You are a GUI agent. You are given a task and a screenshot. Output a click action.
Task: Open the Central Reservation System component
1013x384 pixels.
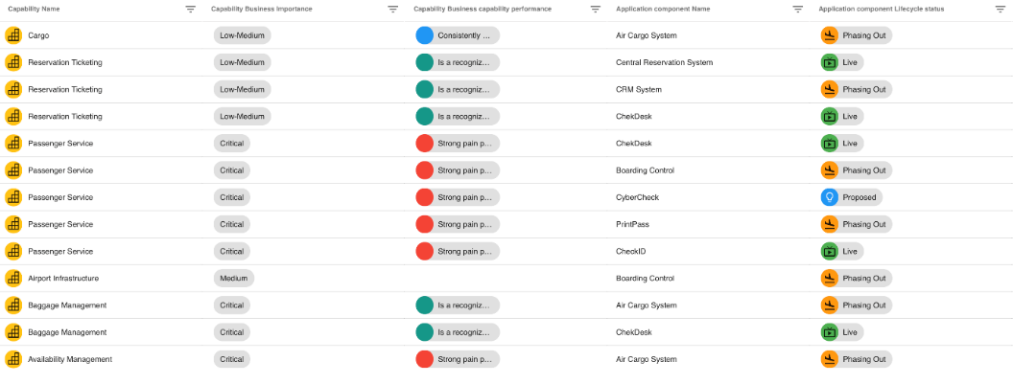click(664, 62)
